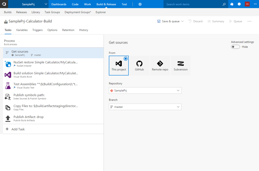Switch to the History tab
This screenshot has height=171, width=259.
click(x=83, y=30)
